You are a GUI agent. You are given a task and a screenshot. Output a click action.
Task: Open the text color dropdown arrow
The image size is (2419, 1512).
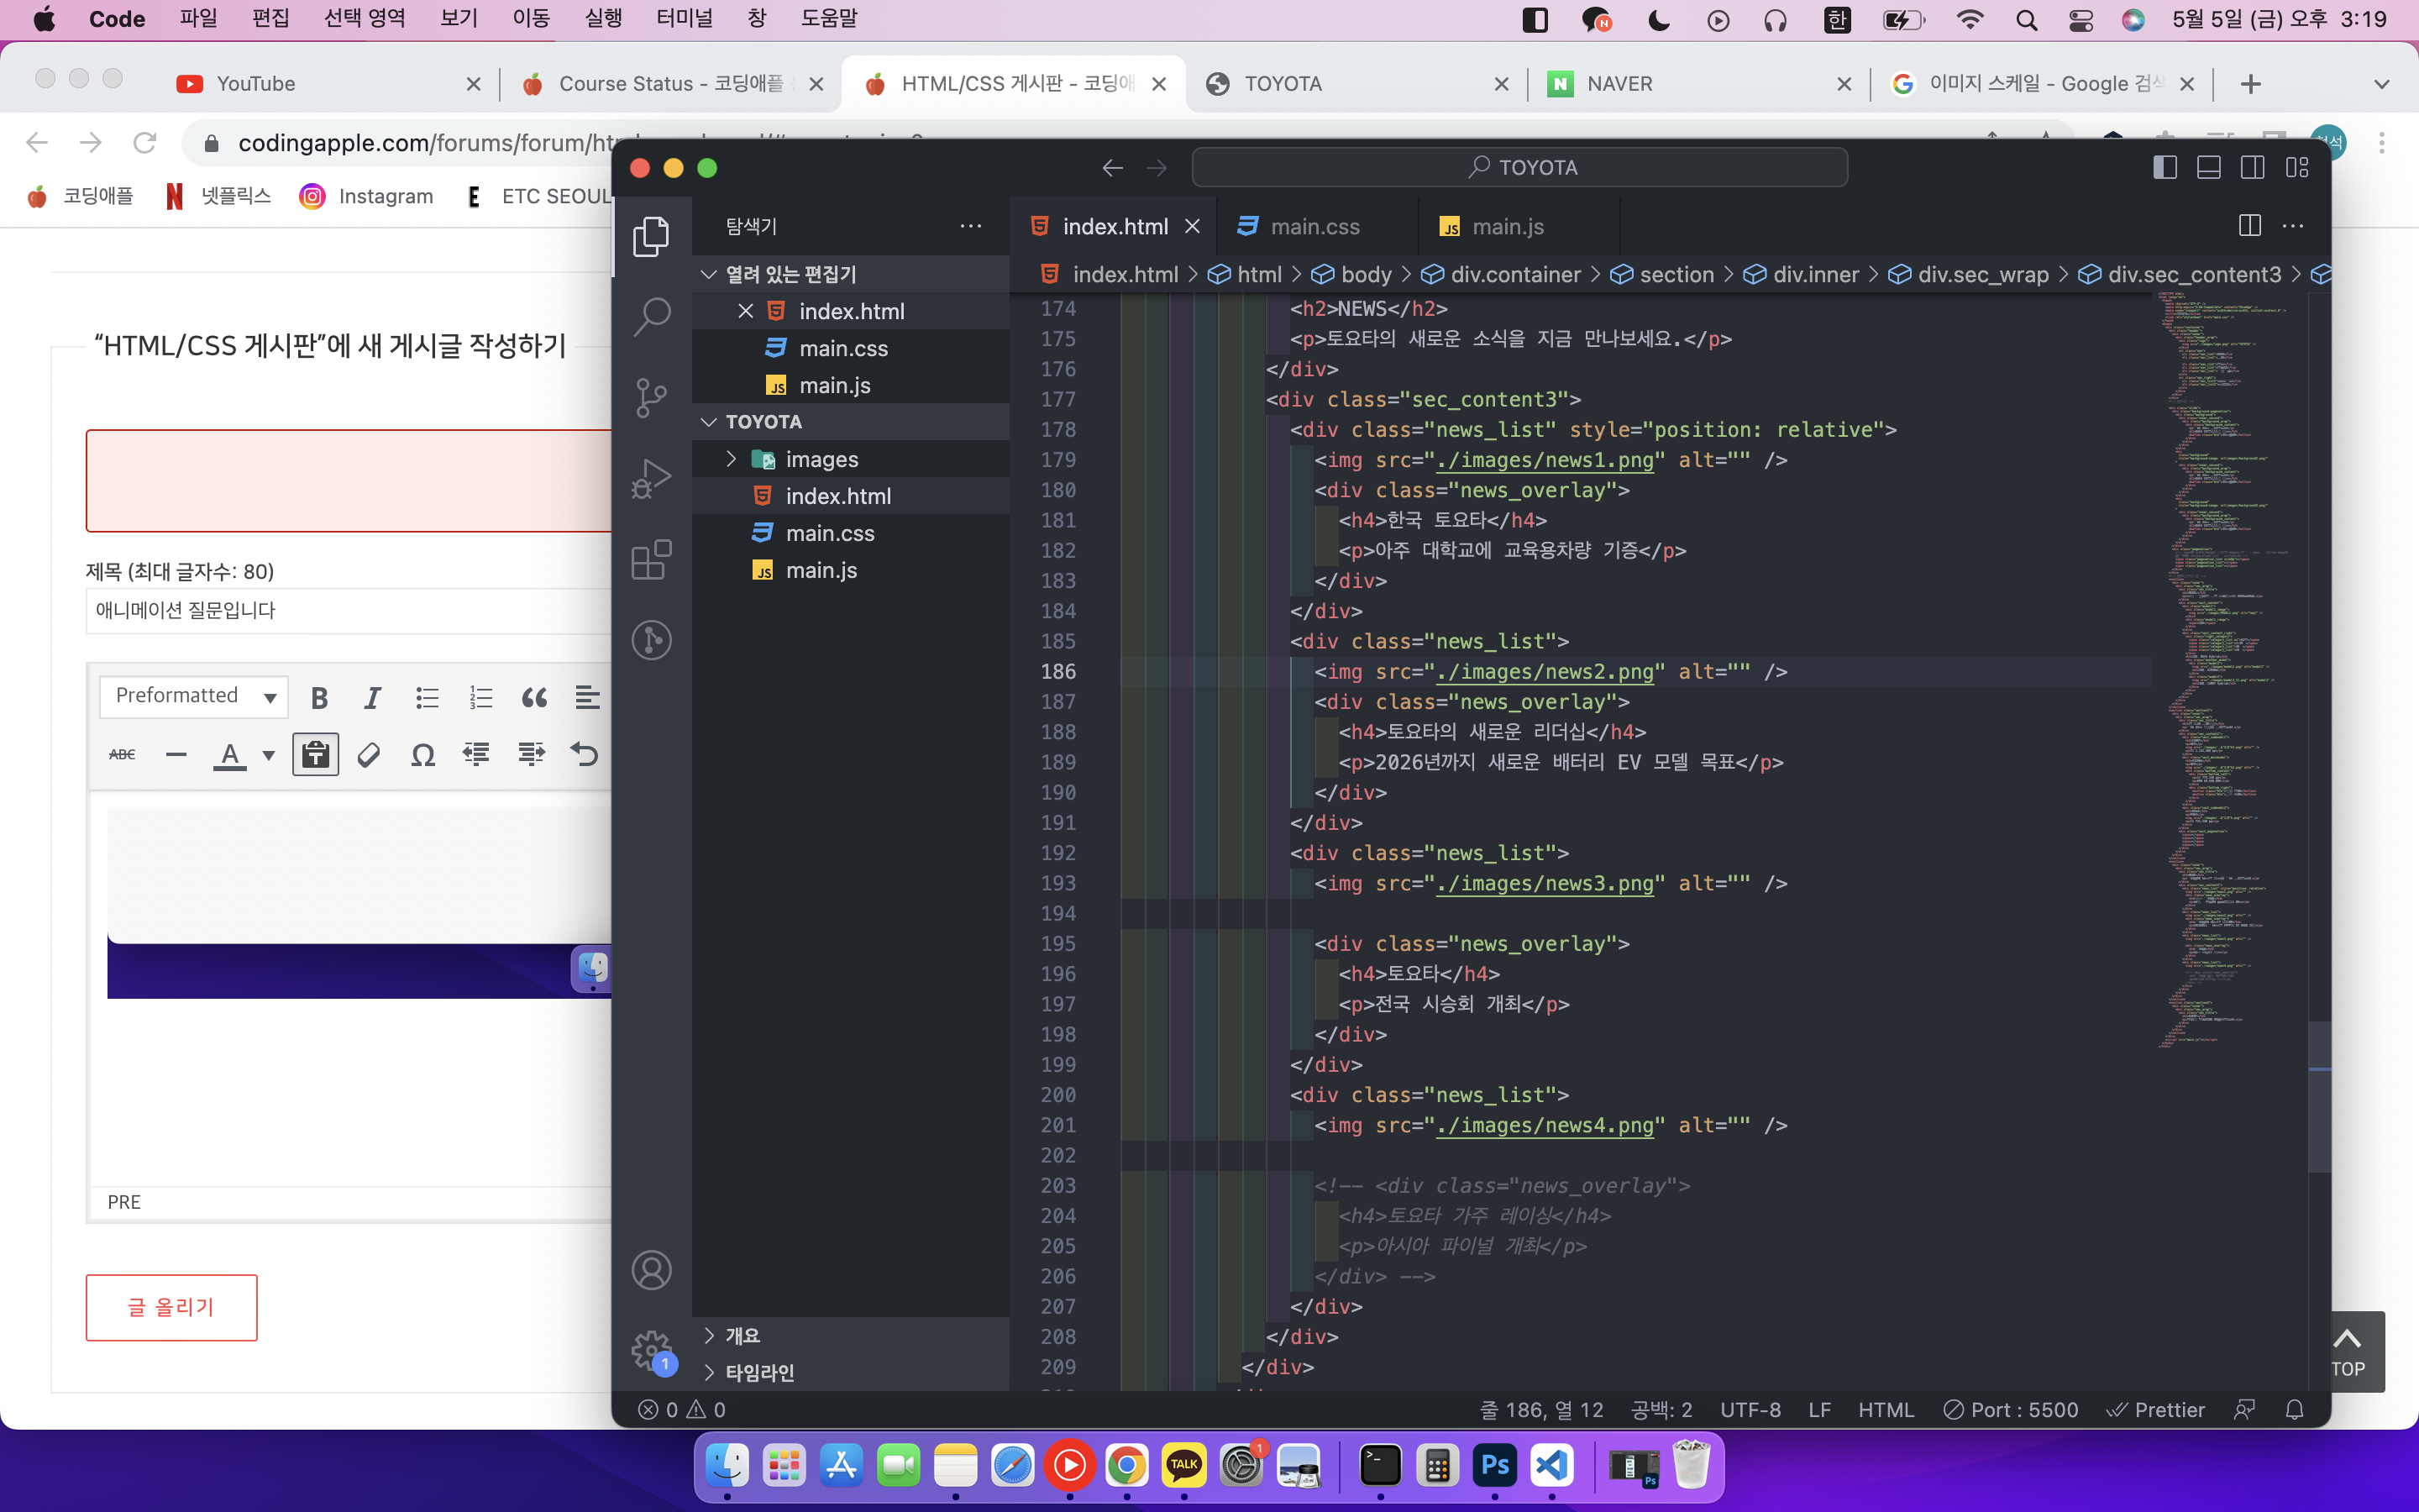pos(269,755)
